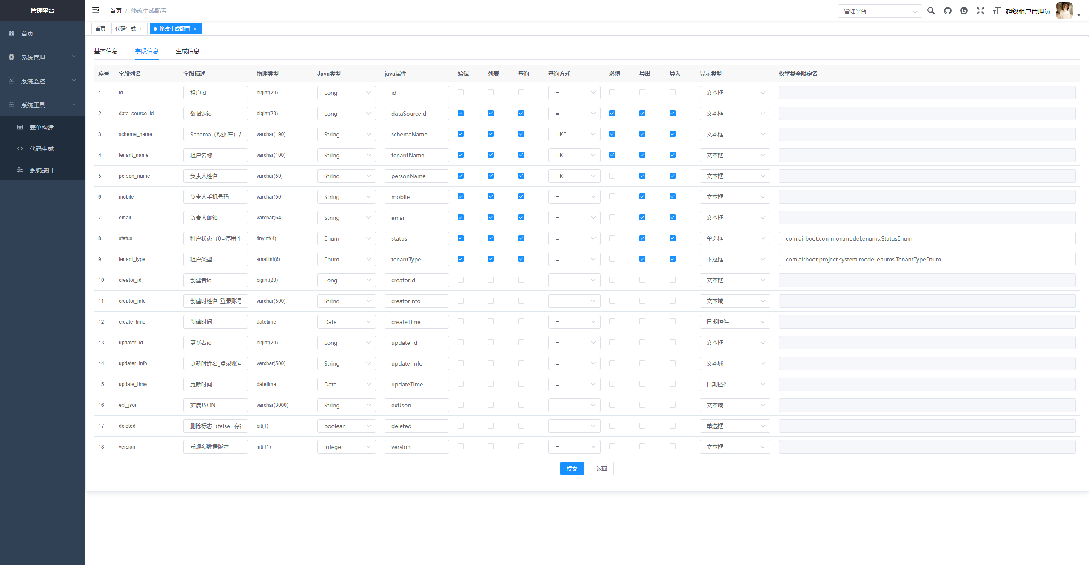Open the Java类型 dropdown for the status row
Image resolution: width=1089 pixels, height=565 pixels.
(x=346, y=238)
